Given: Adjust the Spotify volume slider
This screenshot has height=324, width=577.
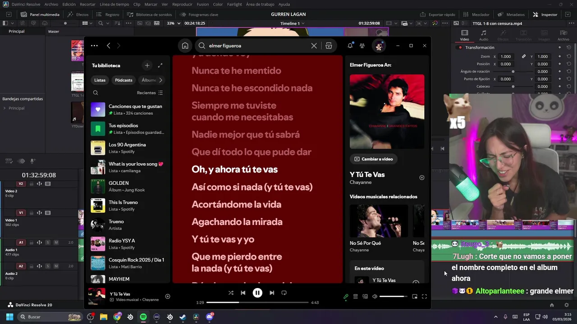Looking at the screenshot, I should tap(394, 297).
